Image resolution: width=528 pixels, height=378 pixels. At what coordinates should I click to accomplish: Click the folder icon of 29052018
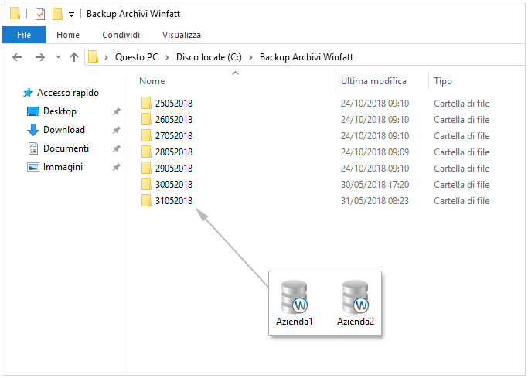point(146,168)
